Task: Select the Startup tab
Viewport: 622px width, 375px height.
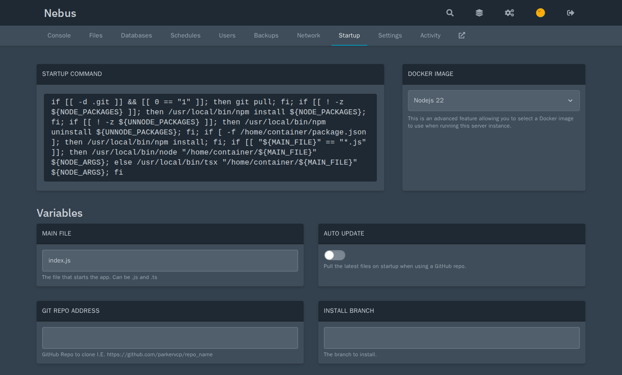Action: [x=349, y=35]
